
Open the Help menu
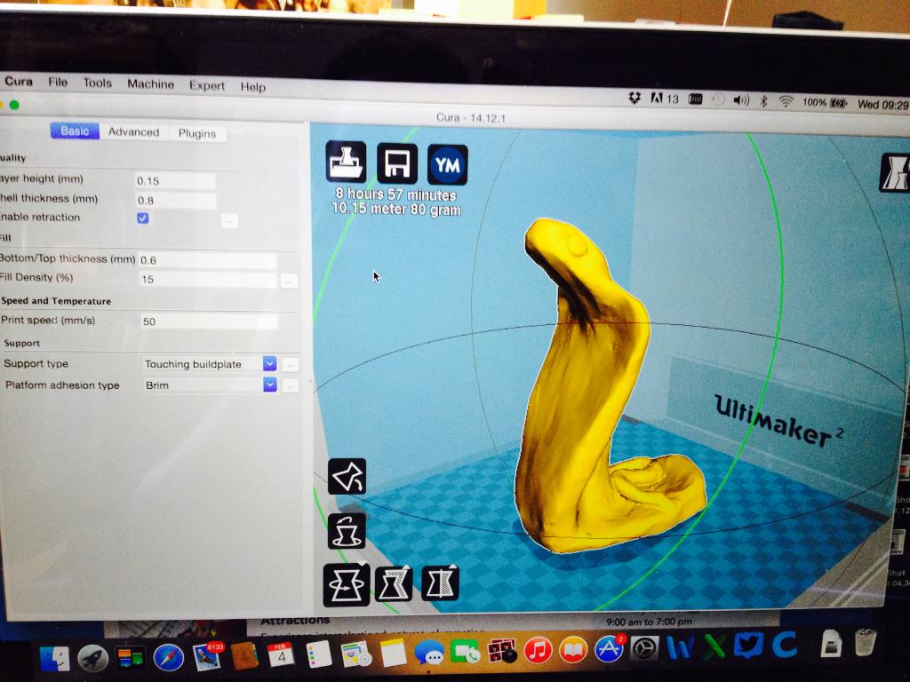[x=252, y=87]
